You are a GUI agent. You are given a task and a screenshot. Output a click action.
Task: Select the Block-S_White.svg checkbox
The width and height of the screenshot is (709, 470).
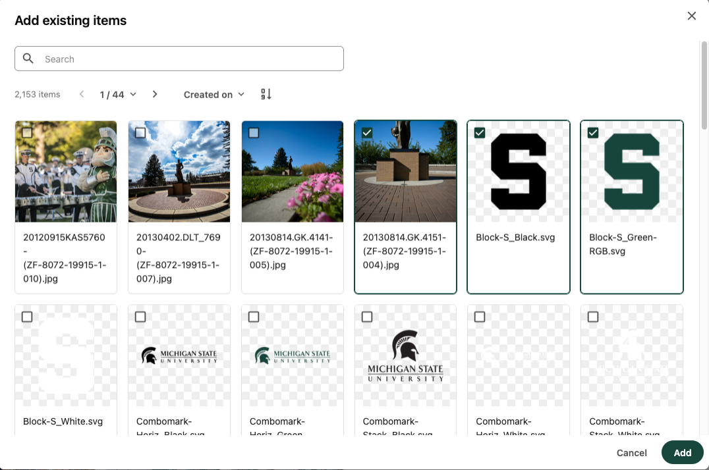coord(27,317)
